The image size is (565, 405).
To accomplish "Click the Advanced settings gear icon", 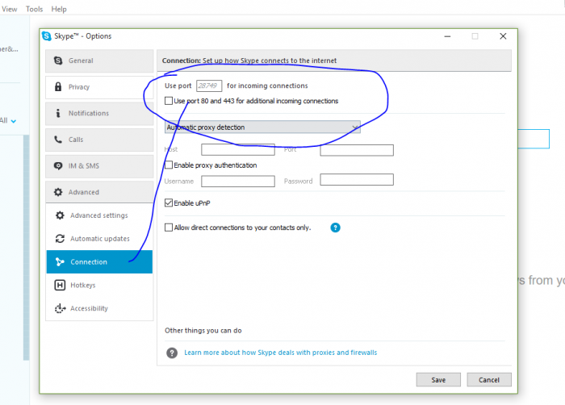I will click(x=60, y=215).
